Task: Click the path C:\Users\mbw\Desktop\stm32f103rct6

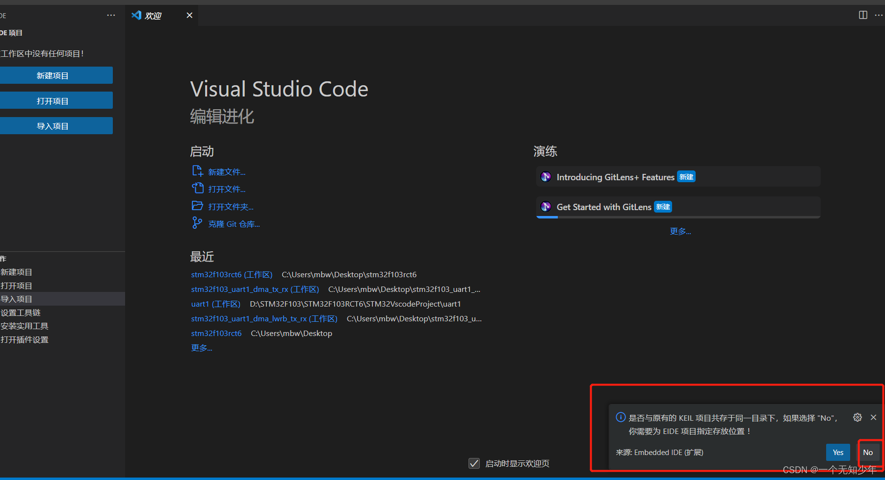Action: point(349,274)
